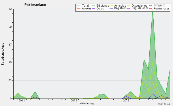Click the orange Anexos line swatch
Image resolution: width=173 pixels, height=106 pixels.
pos(79,8)
